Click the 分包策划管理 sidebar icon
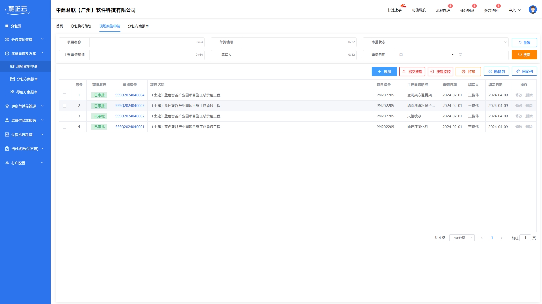Viewport: 542px width, 304px height. (7, 40)
